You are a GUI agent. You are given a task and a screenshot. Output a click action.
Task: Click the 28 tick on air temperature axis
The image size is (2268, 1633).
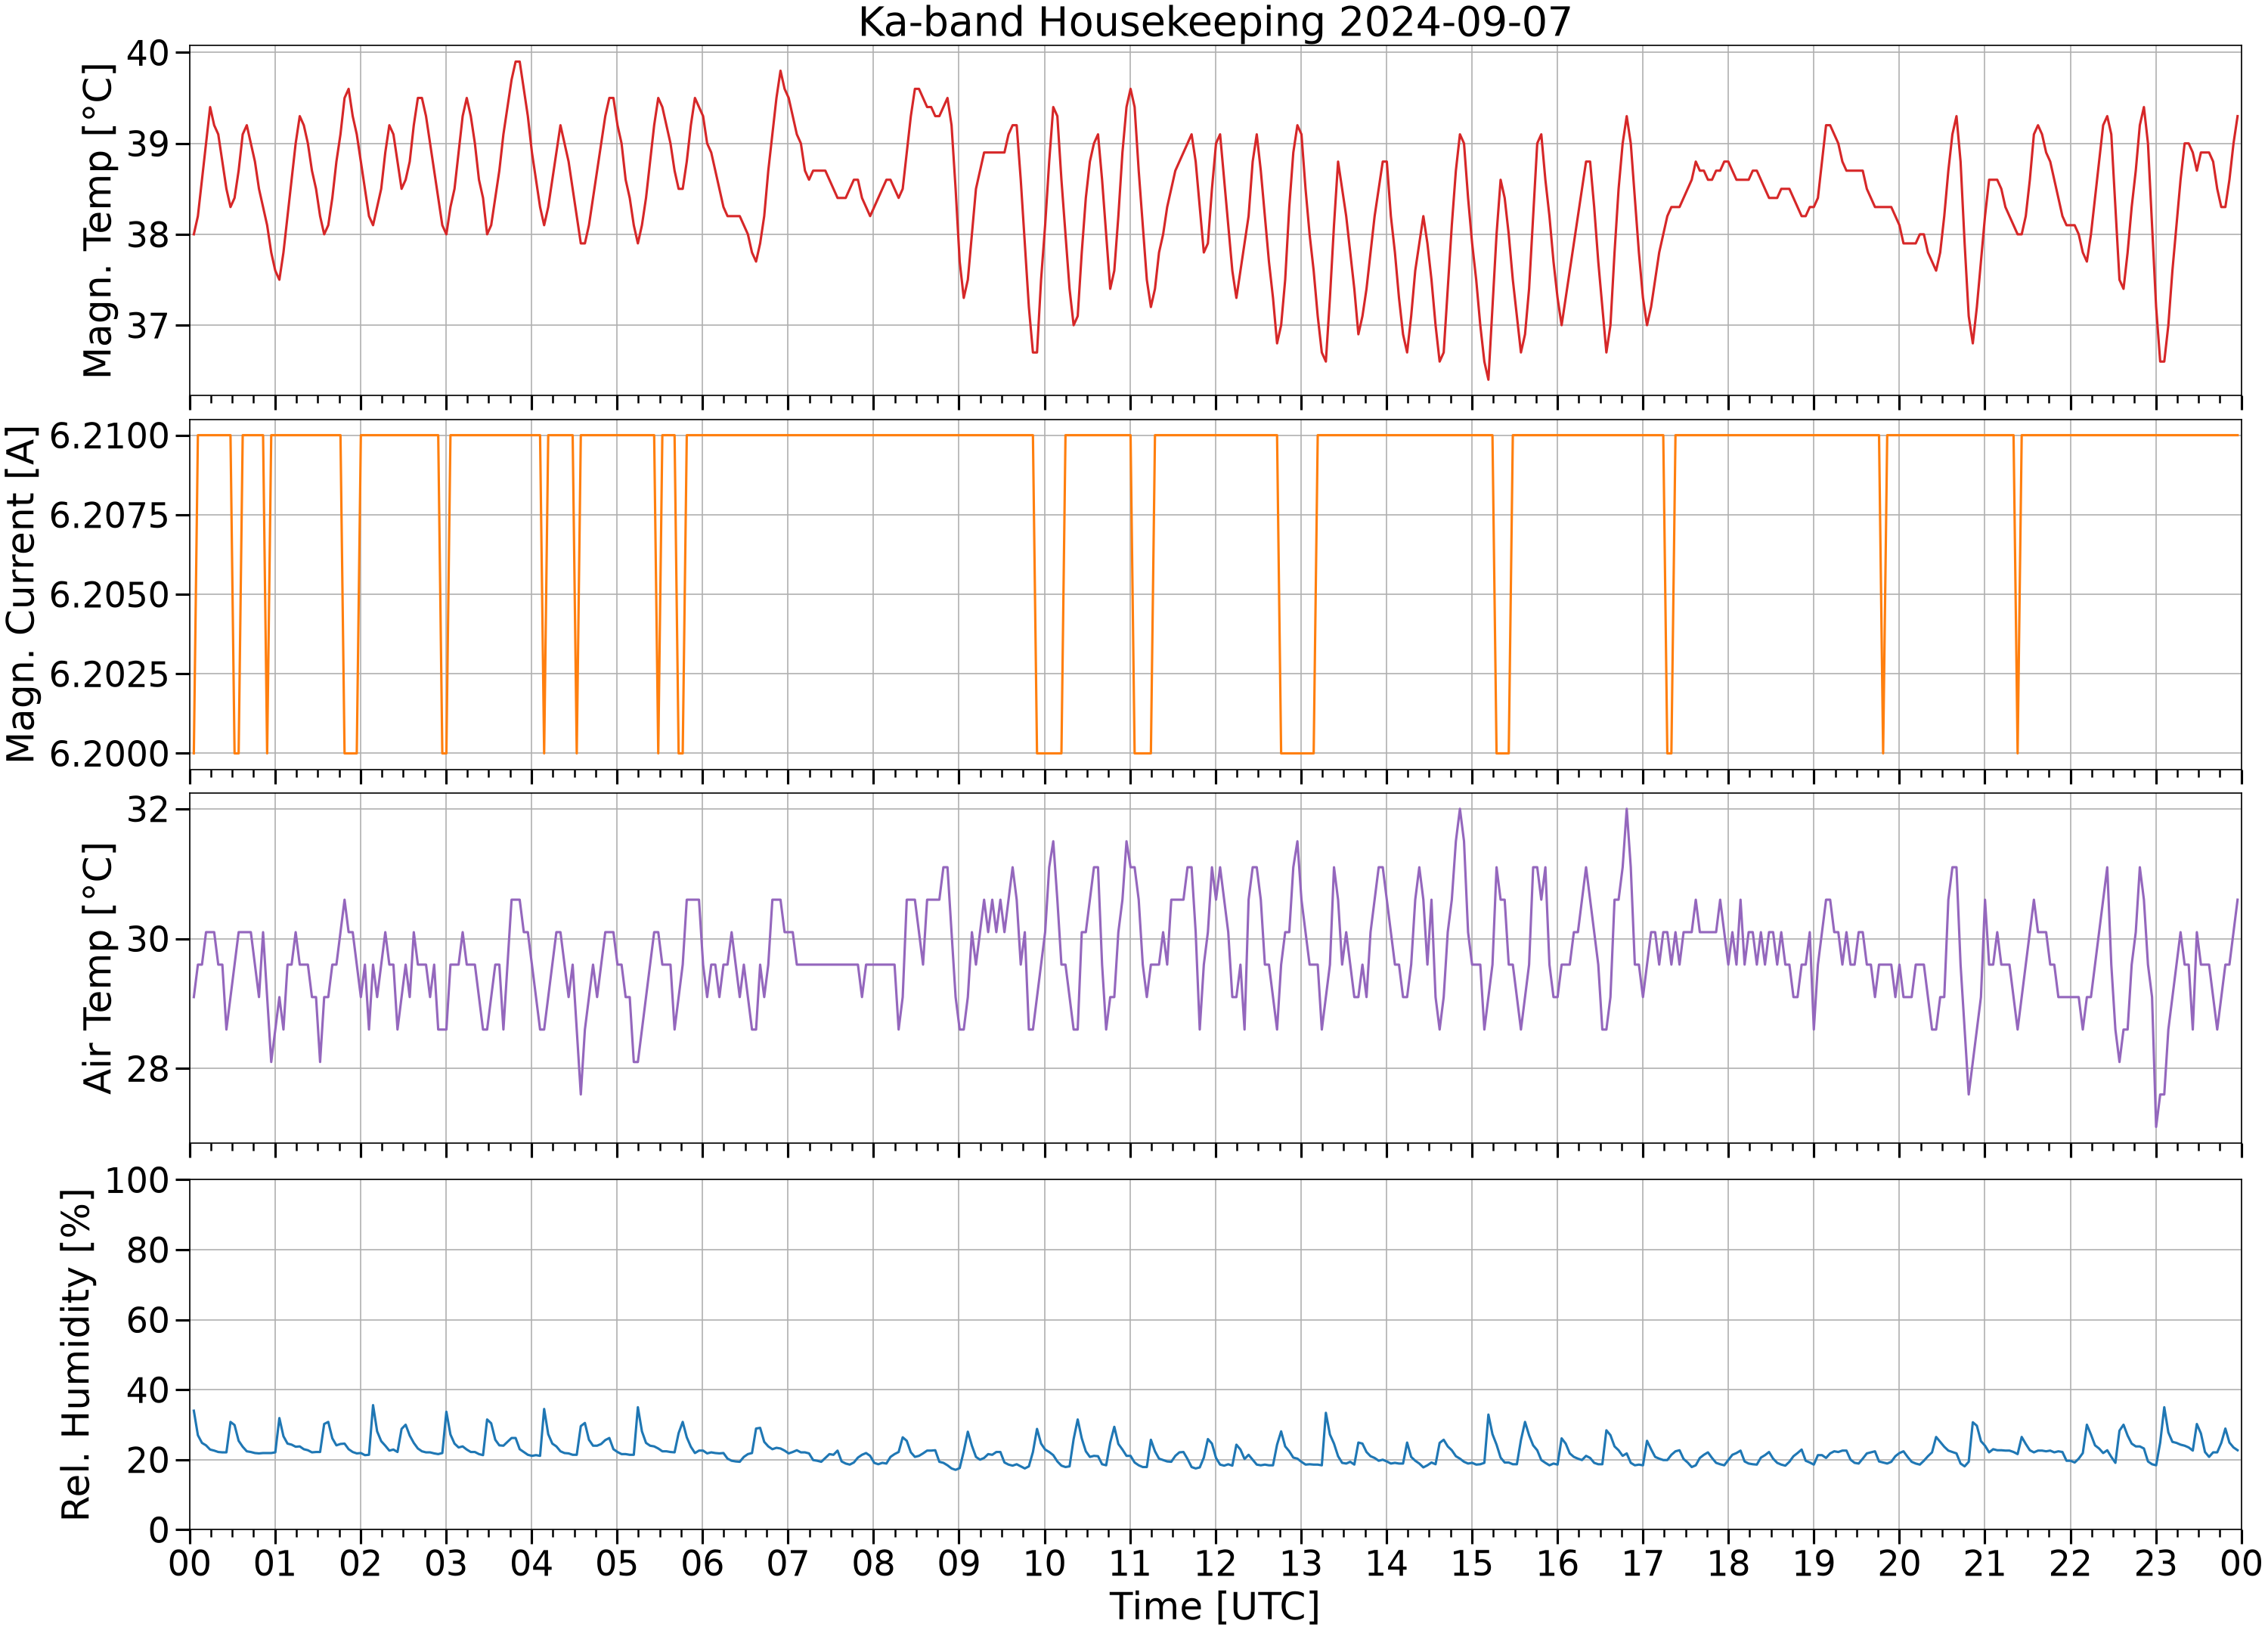[148, 1069]
